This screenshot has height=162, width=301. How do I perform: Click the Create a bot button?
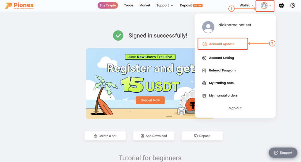tap(105, 136)
